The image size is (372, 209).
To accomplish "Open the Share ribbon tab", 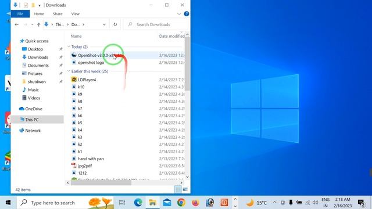I will [58, 14].
